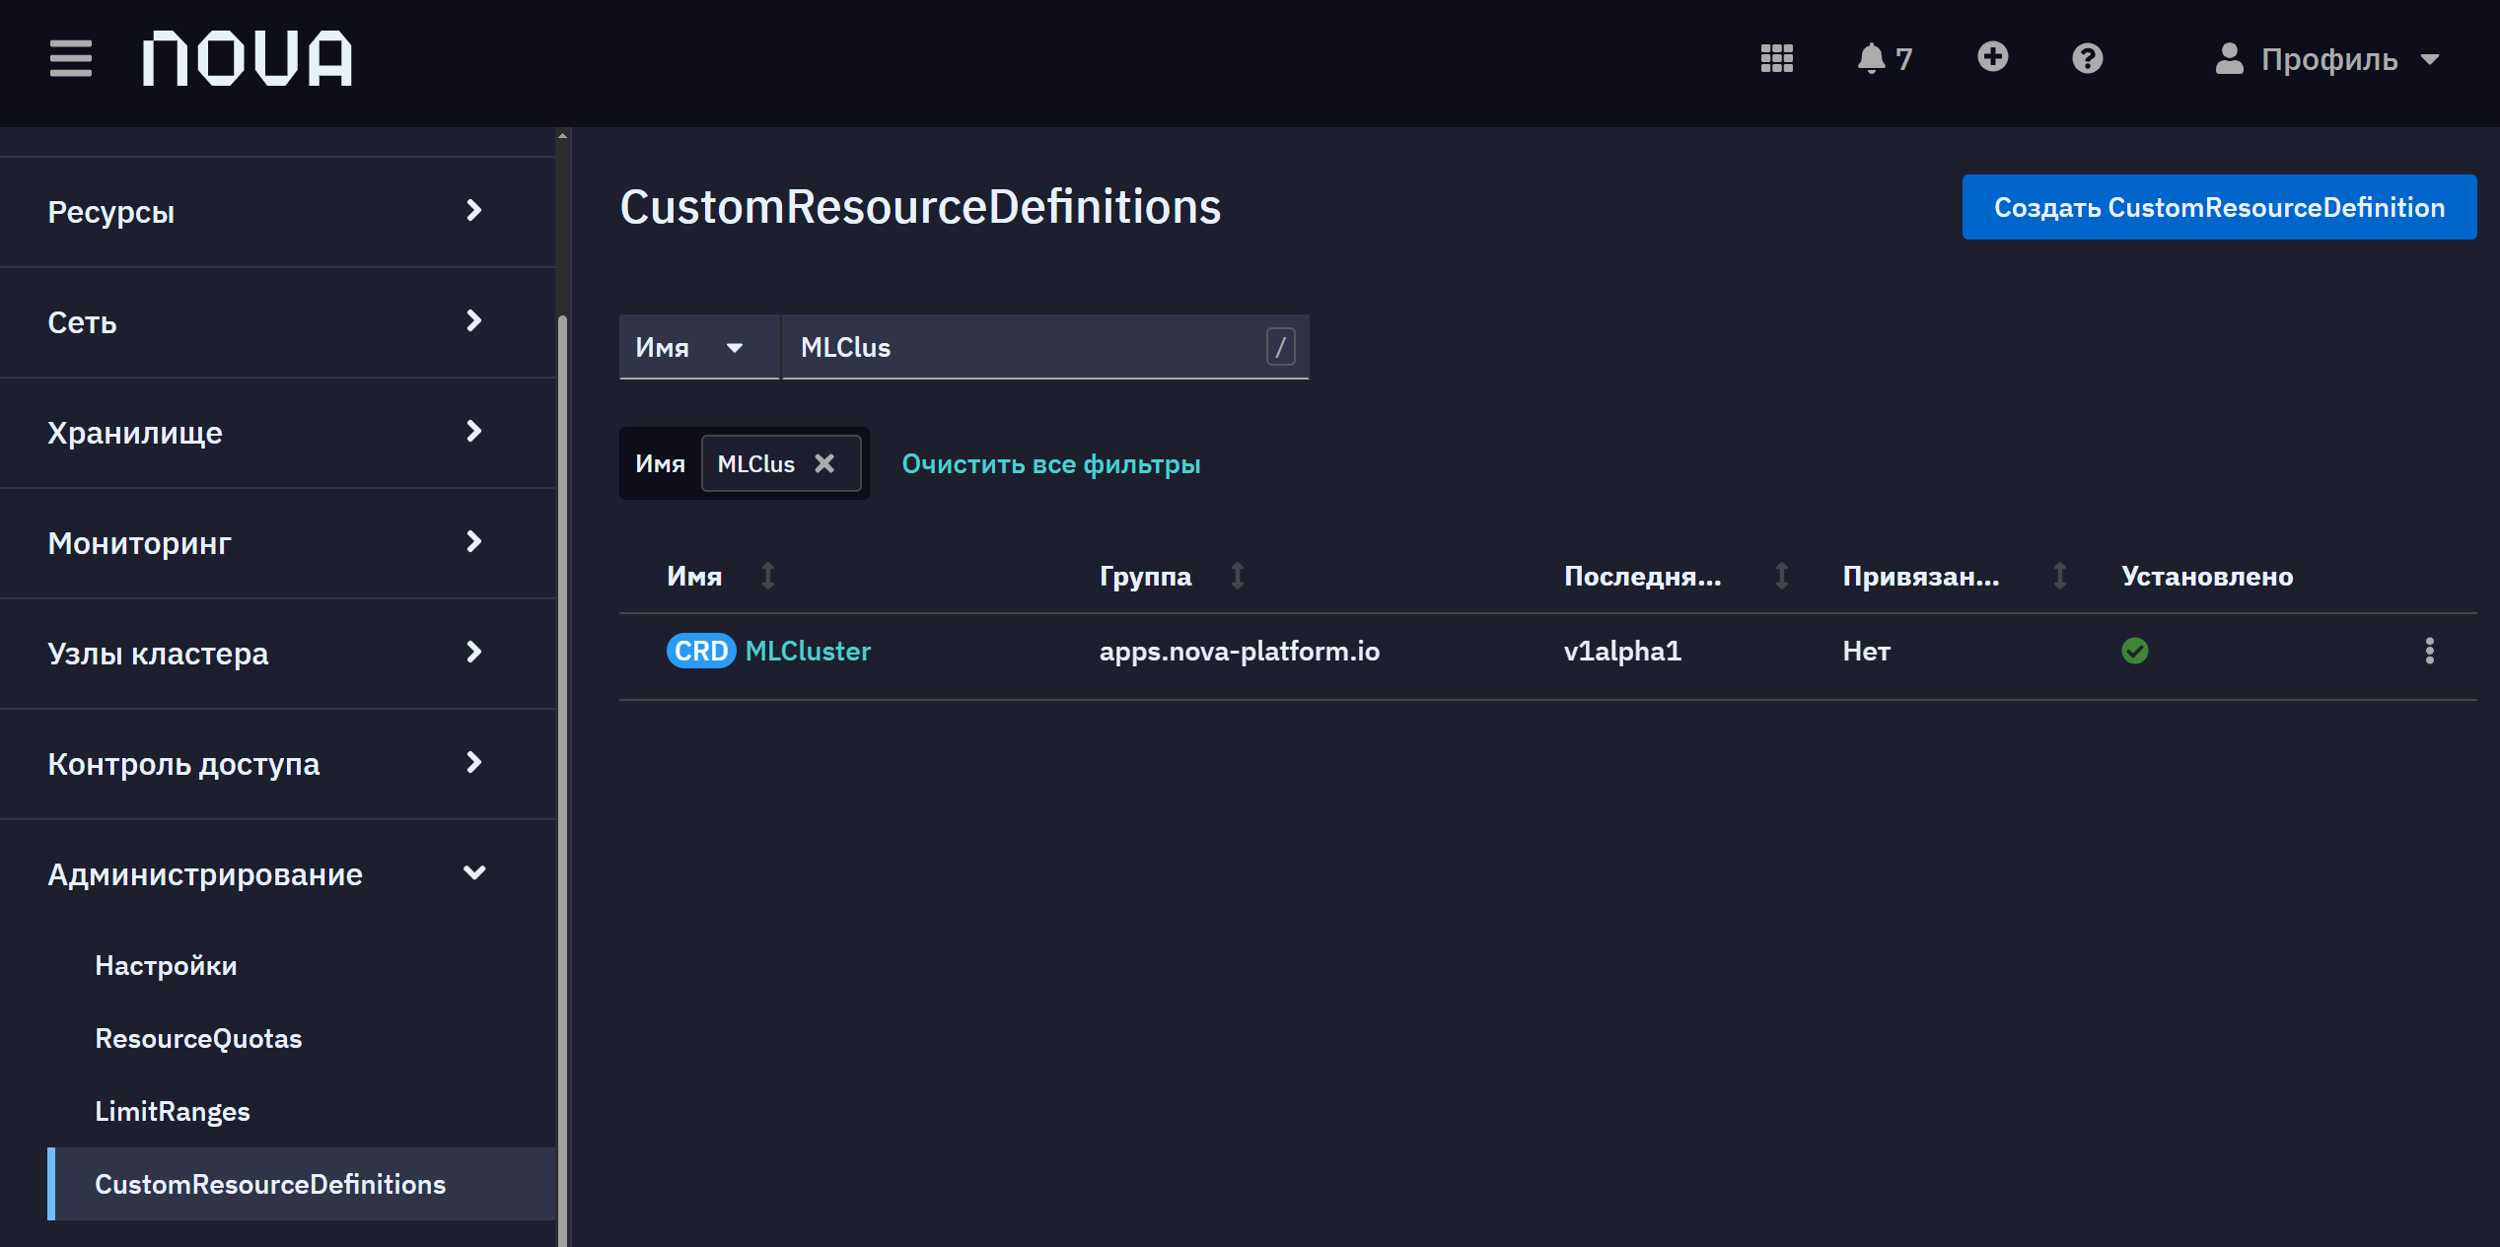Open kebab actions menu for MLCluster row

(x=2430, y=651)
